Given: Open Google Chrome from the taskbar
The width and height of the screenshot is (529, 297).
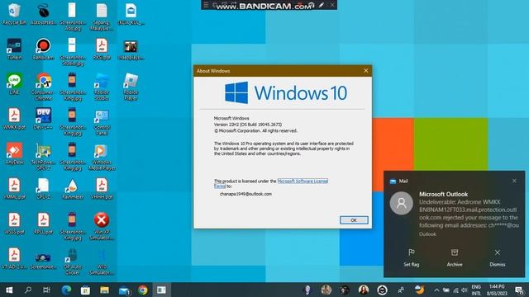Looking at the screenshot, I should pos(143,290).
